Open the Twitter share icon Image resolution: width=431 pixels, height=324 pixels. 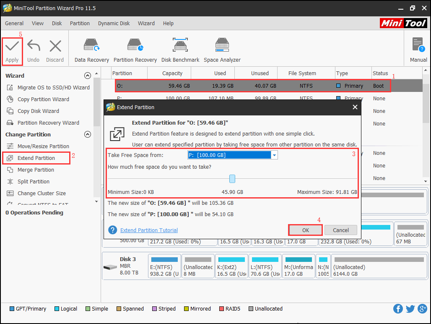(x=410, y=308)
